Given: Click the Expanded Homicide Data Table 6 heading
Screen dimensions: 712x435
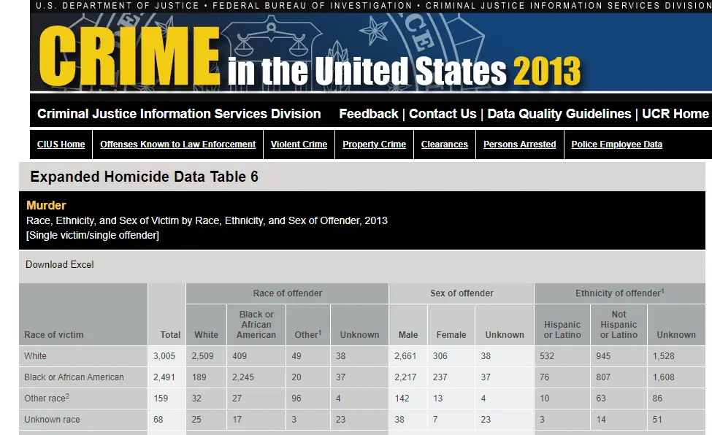Looking at the screenshot, I should tap(144, 177).
